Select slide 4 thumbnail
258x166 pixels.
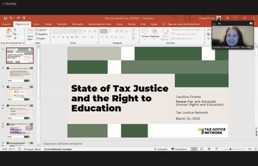click(x=20, y=112)
